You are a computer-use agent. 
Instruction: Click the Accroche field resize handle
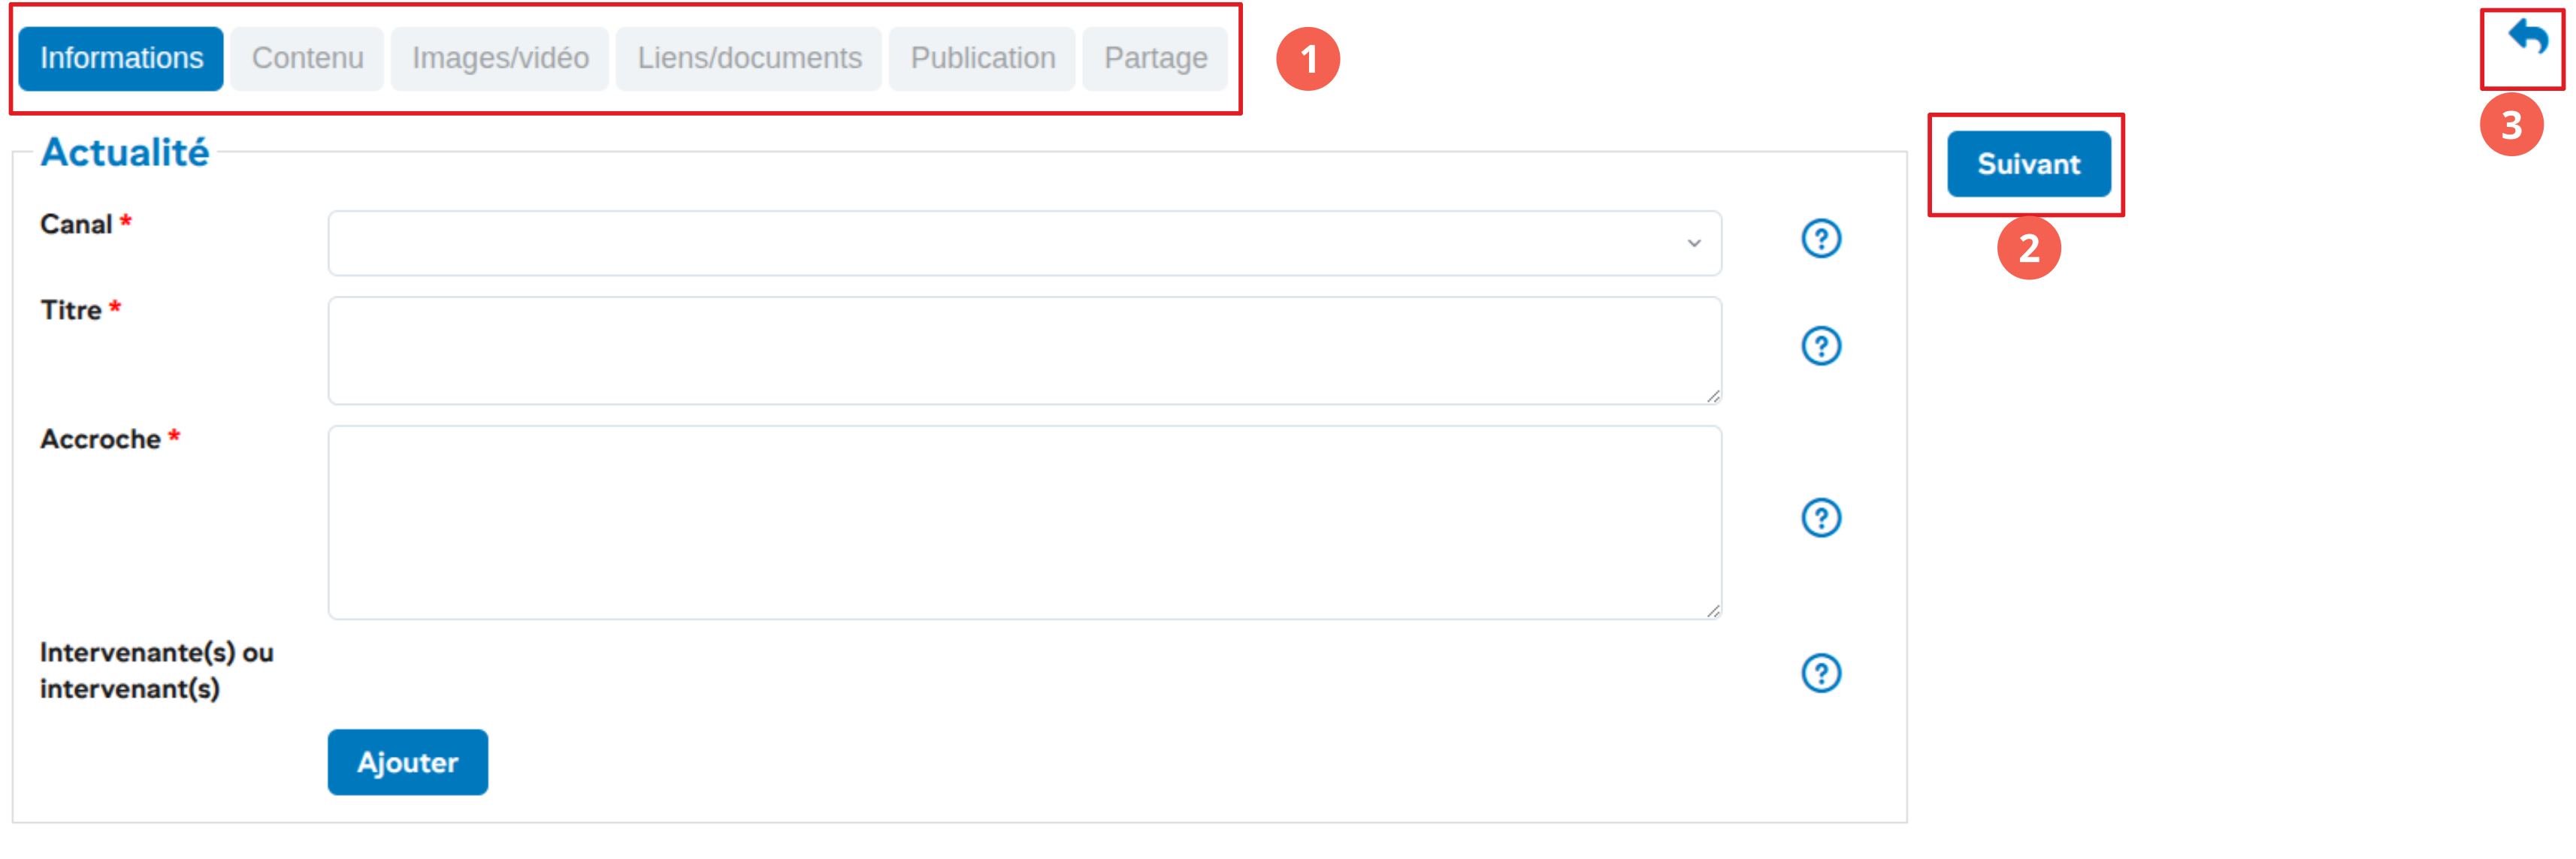(x=1713, y=611)
